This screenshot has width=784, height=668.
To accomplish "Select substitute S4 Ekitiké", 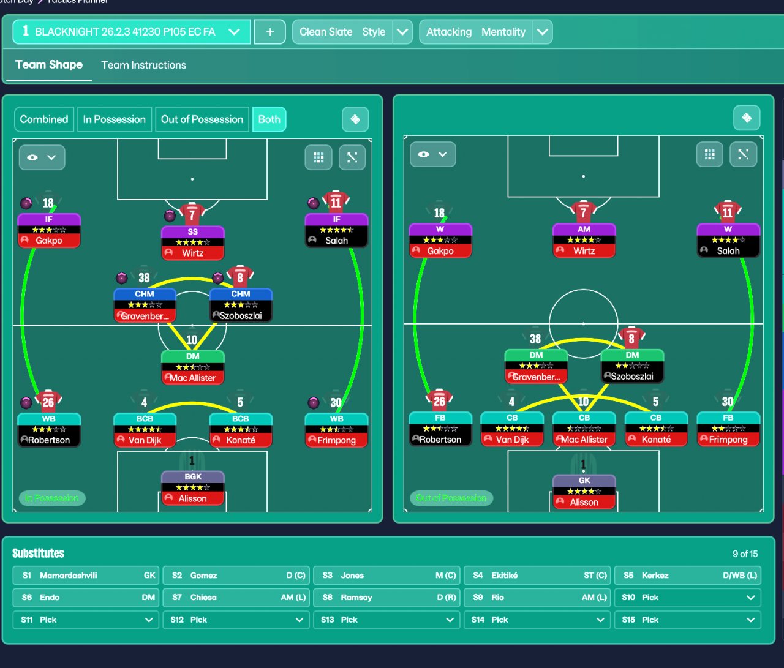I will (538, 576).
